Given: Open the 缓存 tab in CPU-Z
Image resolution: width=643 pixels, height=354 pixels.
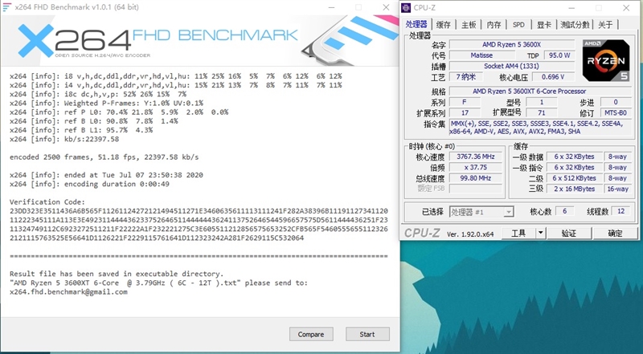Looking at the screenshot, I should tap(444, 25).
